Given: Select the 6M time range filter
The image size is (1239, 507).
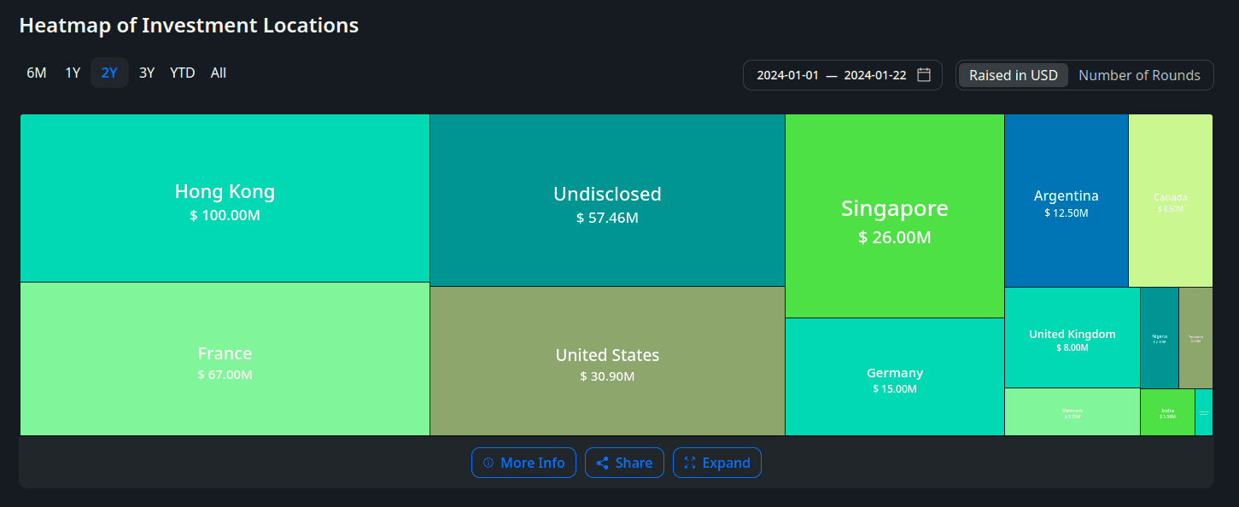Looking at the screenshot, I should (x=36, y=73).
